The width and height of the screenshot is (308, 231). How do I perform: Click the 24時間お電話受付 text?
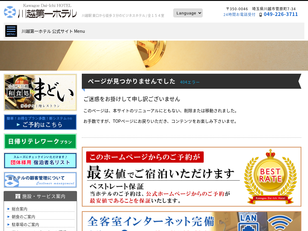(x=239, y=14)
